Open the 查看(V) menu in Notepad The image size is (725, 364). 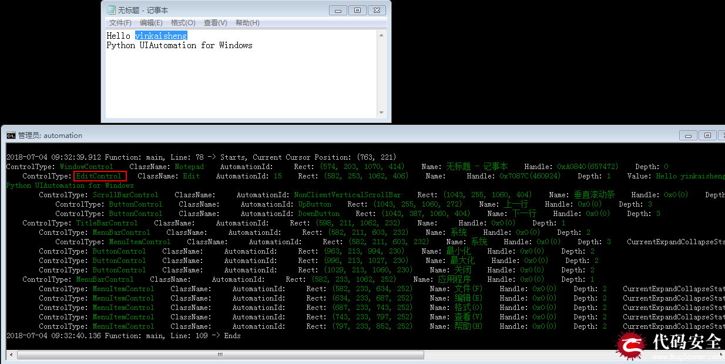(x=215, y=23)
